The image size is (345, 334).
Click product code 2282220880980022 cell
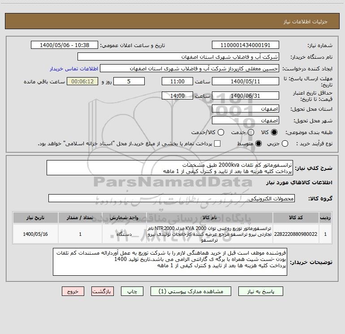click(x=296, y=234)
